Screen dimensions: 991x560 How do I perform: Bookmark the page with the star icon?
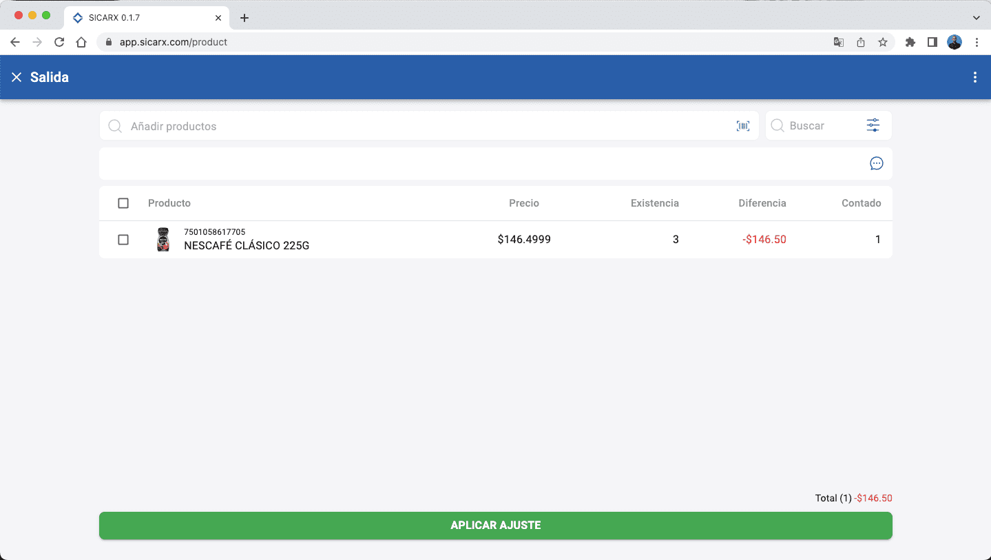(882, 42)
